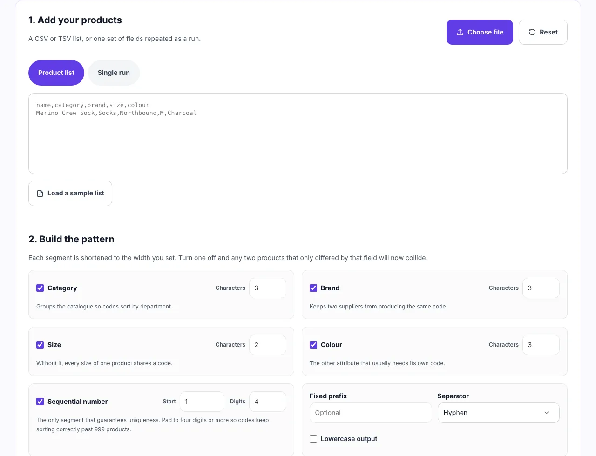Click the product list CSV textarea
The width and height of the screenshot is (596, 456).
tap(298, 134)
